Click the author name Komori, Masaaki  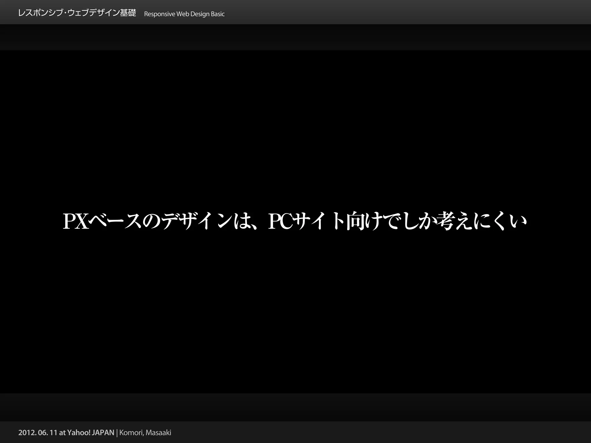[145, 433]
